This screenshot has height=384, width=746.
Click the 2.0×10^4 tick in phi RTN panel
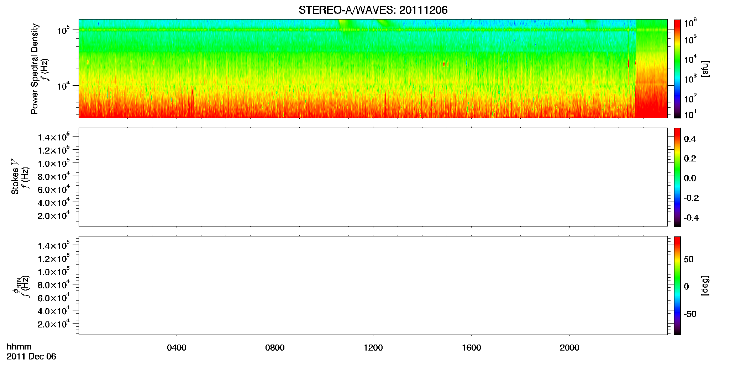[x=54, y=323]
